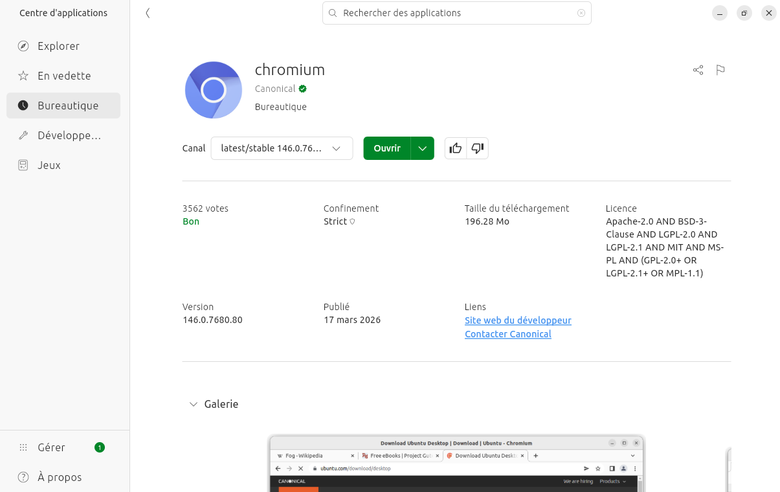Click the Strict confinement shield icon
Screen dimensions: 780x492
[352, 221]
